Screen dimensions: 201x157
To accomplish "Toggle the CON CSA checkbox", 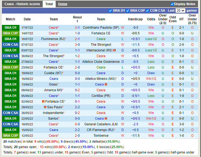I will [x=147, y=11].
